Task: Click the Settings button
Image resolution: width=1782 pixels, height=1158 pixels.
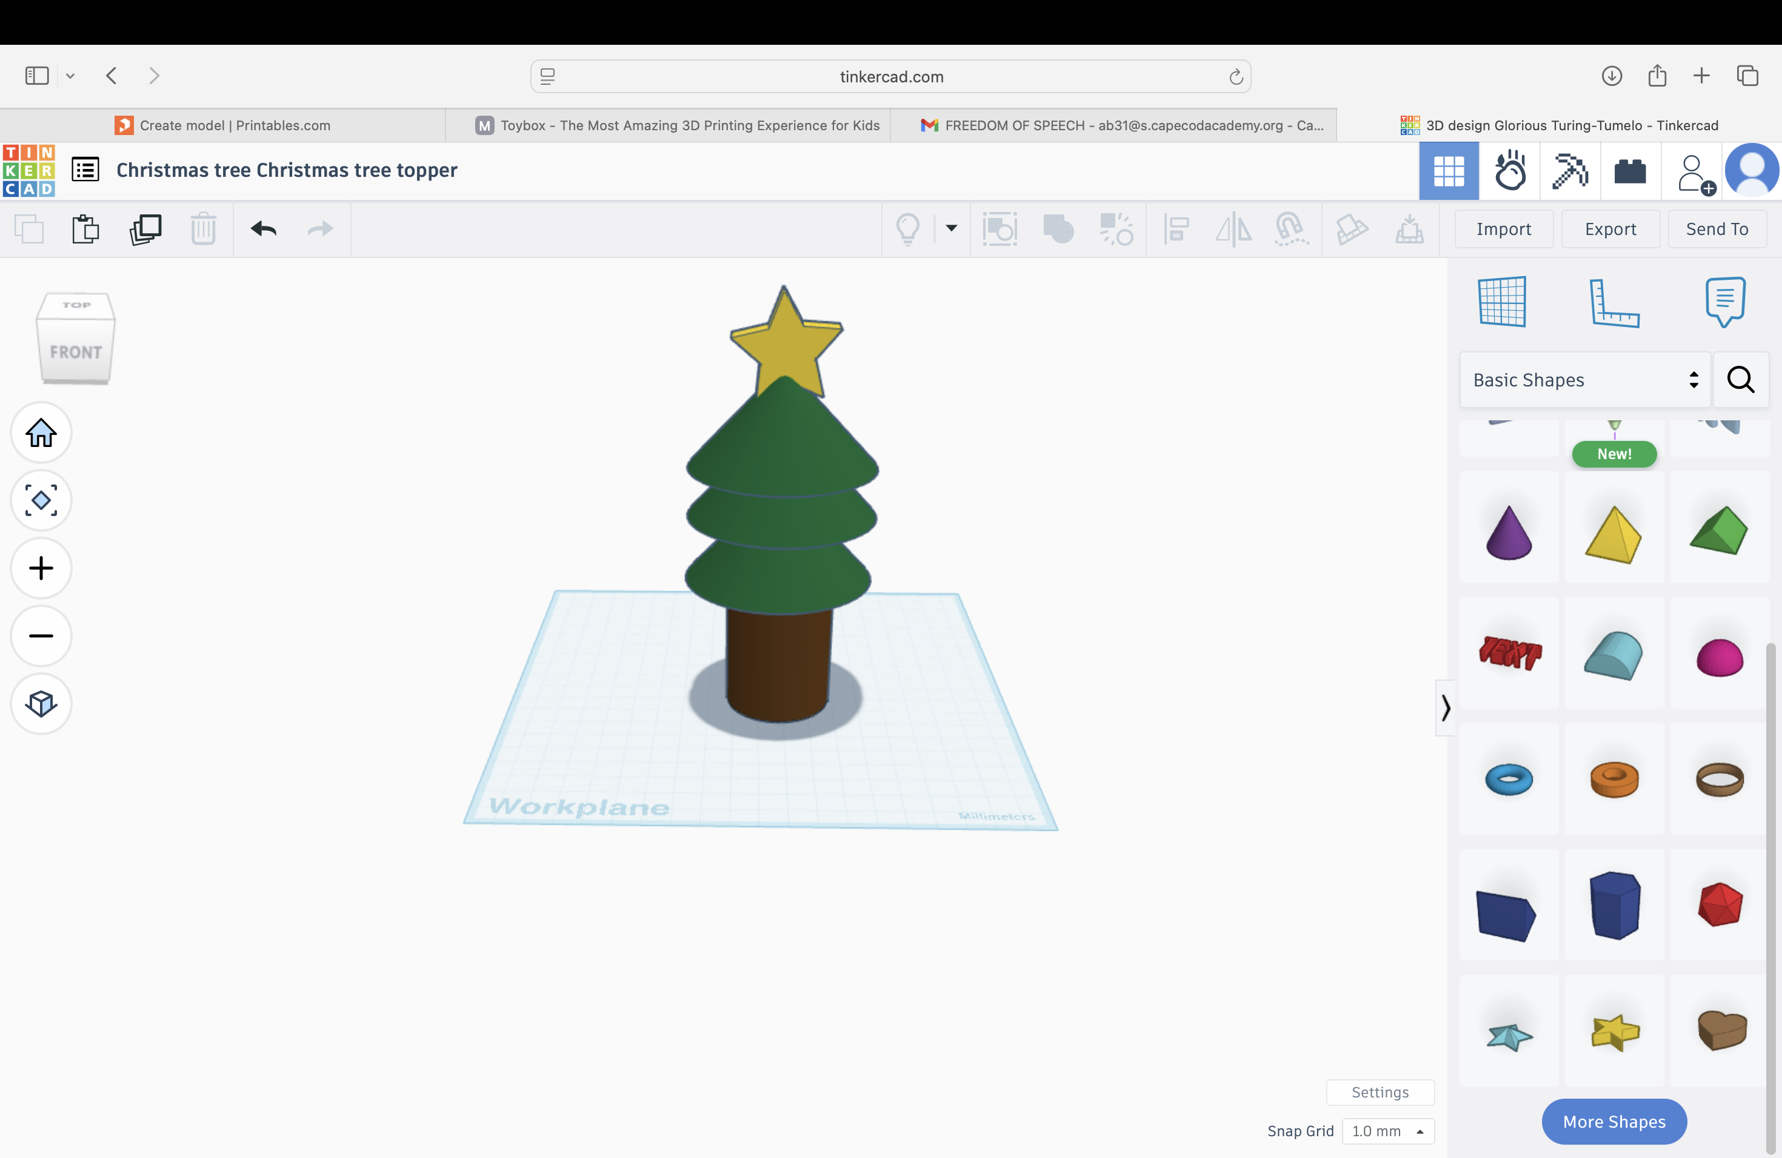Action: [x=1380, y=1092]
